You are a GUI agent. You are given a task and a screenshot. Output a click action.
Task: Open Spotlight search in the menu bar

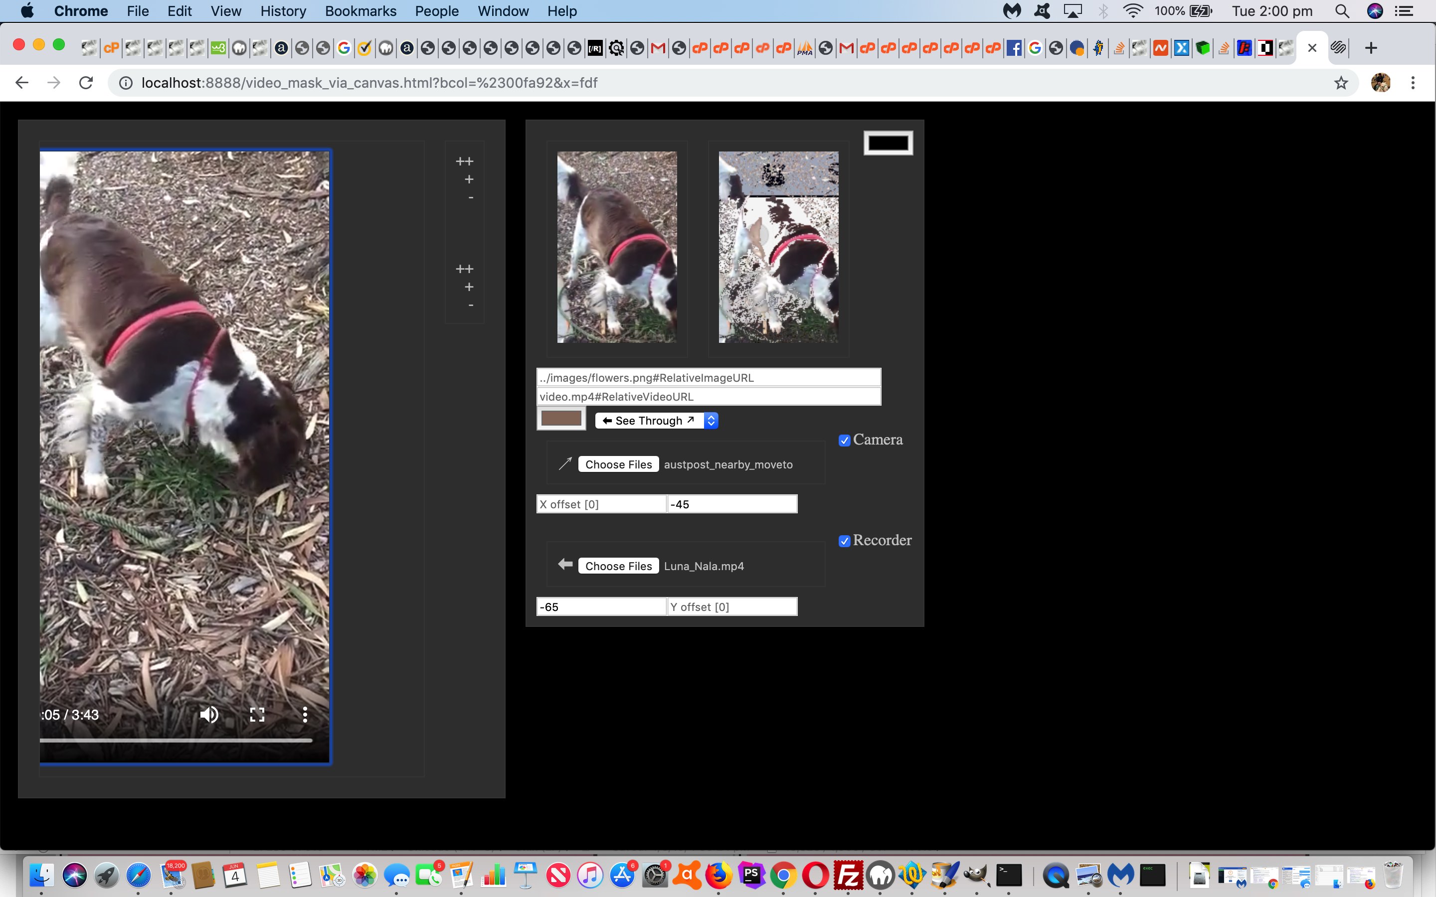pyautogui.click(x=1342, y=11)
